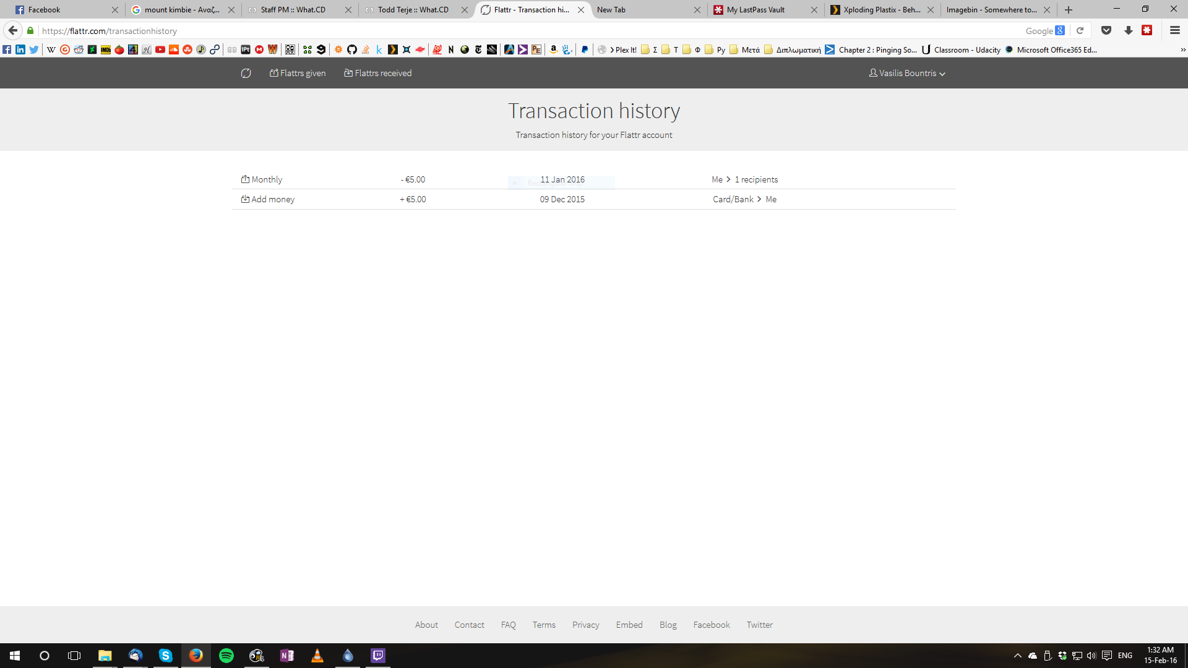This screenshot has height=668, width=1188.
Task: Open the PayPal bookmark icon
Action: [585, 49]
